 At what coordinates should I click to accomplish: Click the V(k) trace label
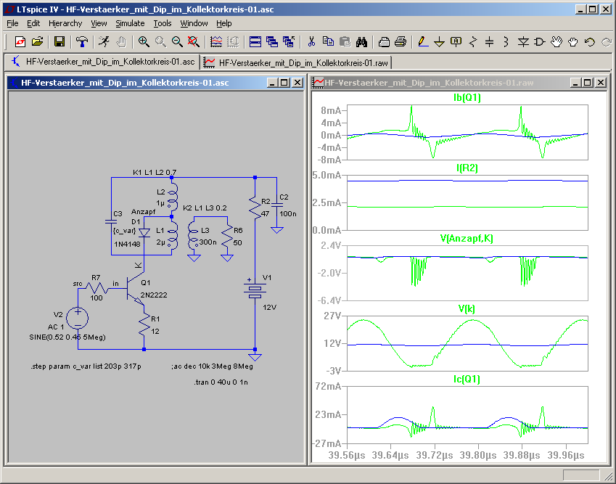point(467,309)
